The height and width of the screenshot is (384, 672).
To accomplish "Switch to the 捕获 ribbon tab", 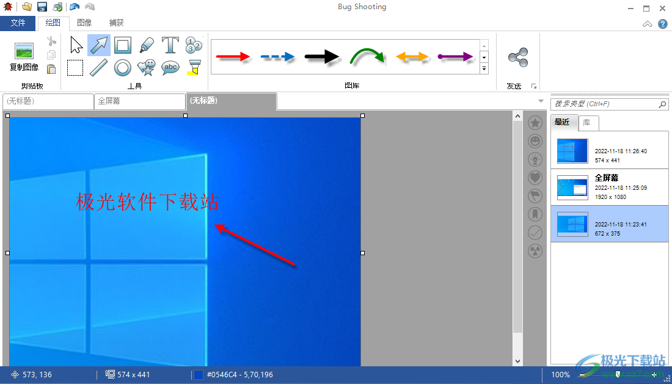I will point(116,23).
